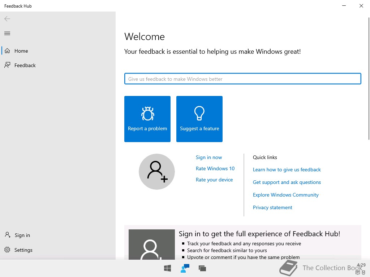The image size is (370, 277).
Task: Open Learn how to give us feedback
Action: tap(287, 170)
